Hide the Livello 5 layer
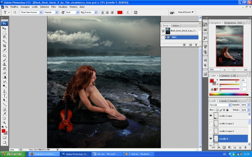The height and width of the screenshot is (157, 252). coord(211,139)
